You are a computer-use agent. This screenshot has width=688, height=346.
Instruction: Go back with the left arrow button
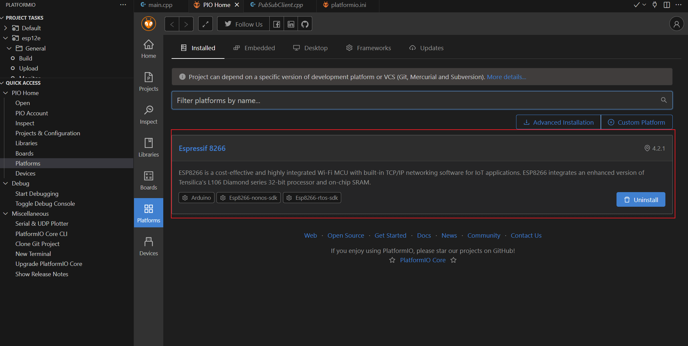pos(172,24)
